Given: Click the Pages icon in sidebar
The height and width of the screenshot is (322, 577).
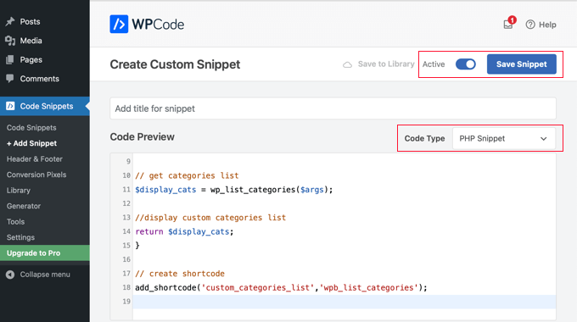Looking at the screenshot, I should pyautogui.click(x=10, y=59).
